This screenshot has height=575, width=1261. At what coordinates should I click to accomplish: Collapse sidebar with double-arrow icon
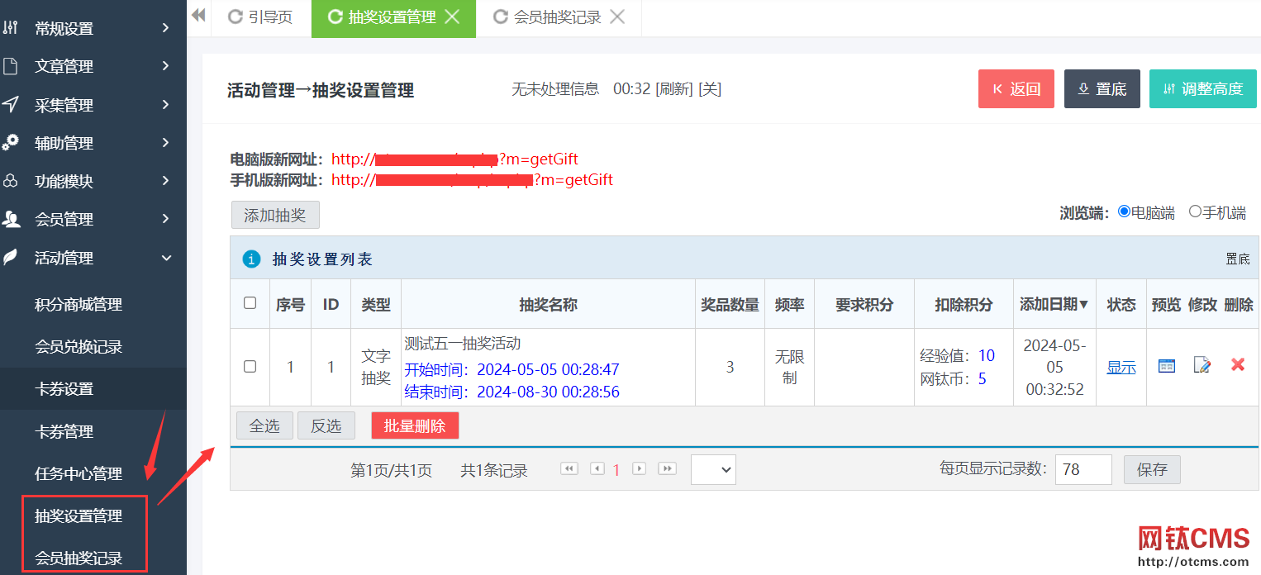click(x=198, y=16)
